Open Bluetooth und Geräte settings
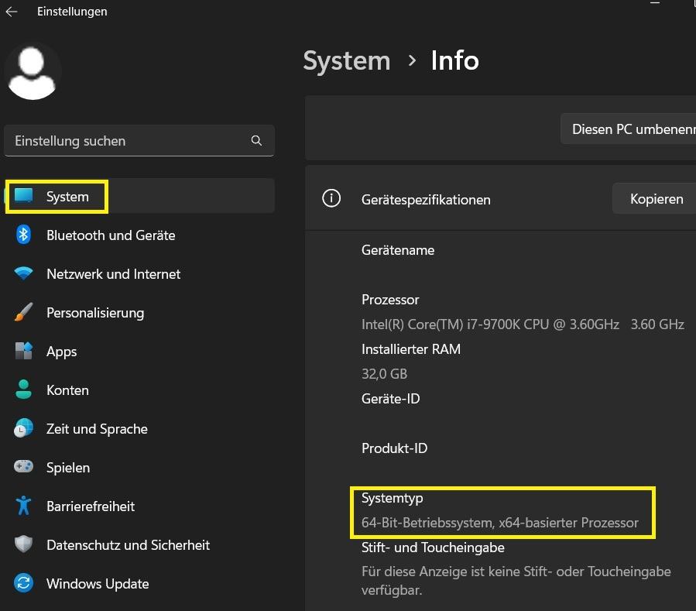Image resolution: width=696 pixels, height=611 pixels. pos(139,235)
